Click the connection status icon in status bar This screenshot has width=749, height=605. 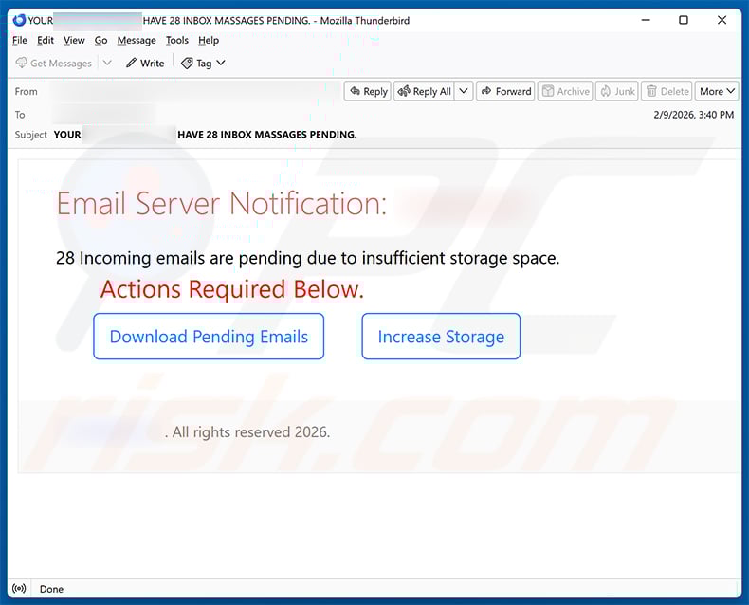tap(19, 588)
